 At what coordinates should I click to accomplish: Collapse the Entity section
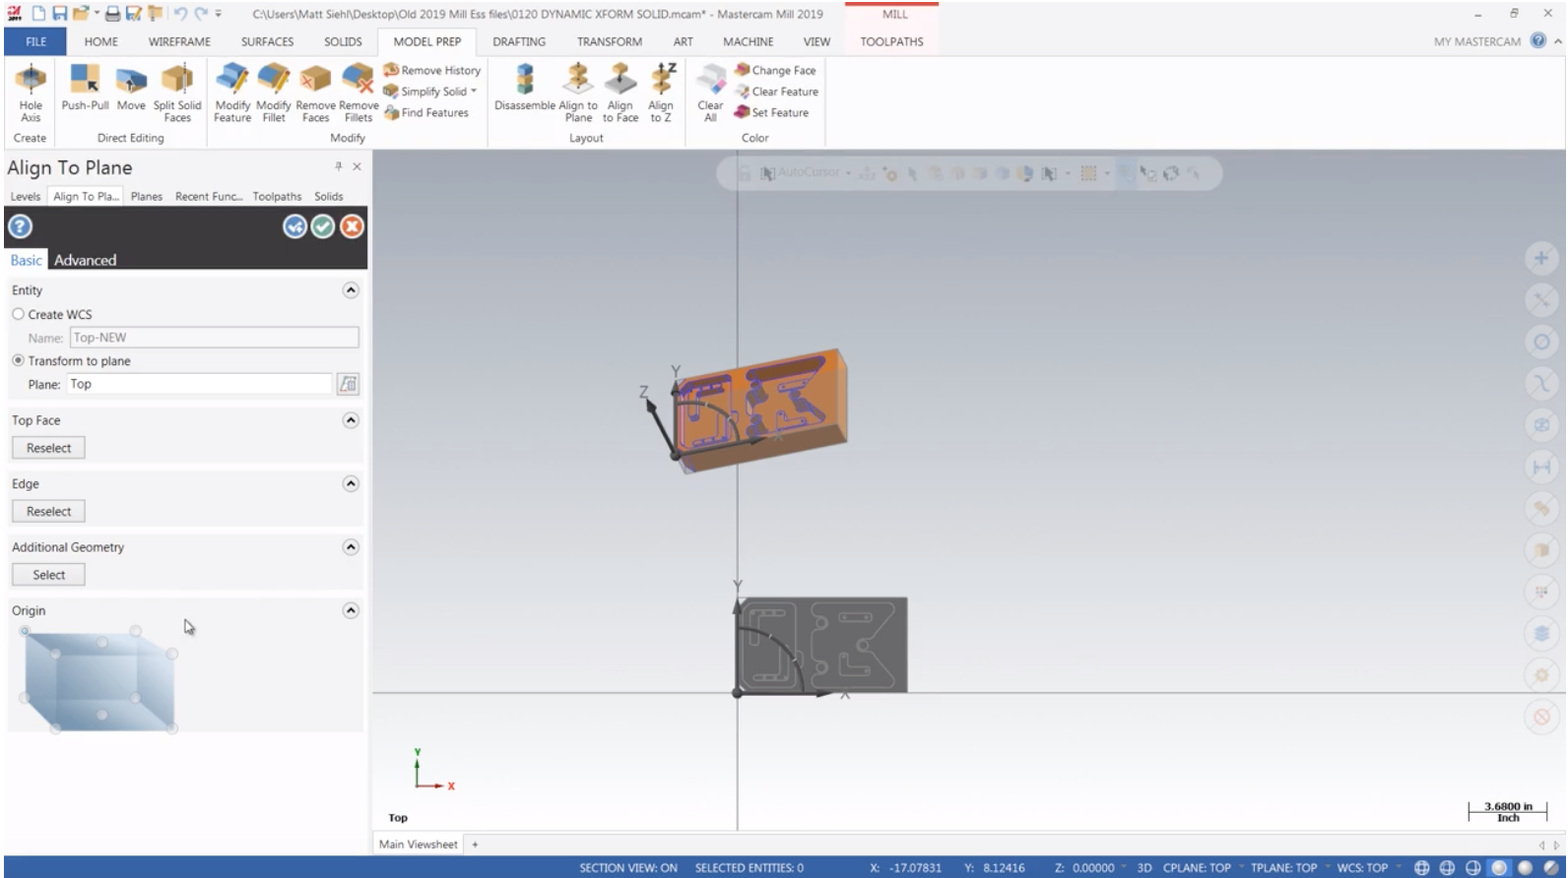click(x=351, y=290)
